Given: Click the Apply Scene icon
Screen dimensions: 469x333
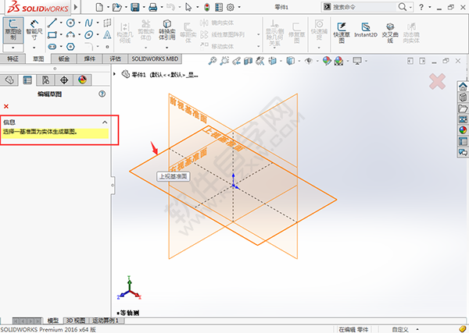Looking at the screenshot, I should tap(338, 61).
